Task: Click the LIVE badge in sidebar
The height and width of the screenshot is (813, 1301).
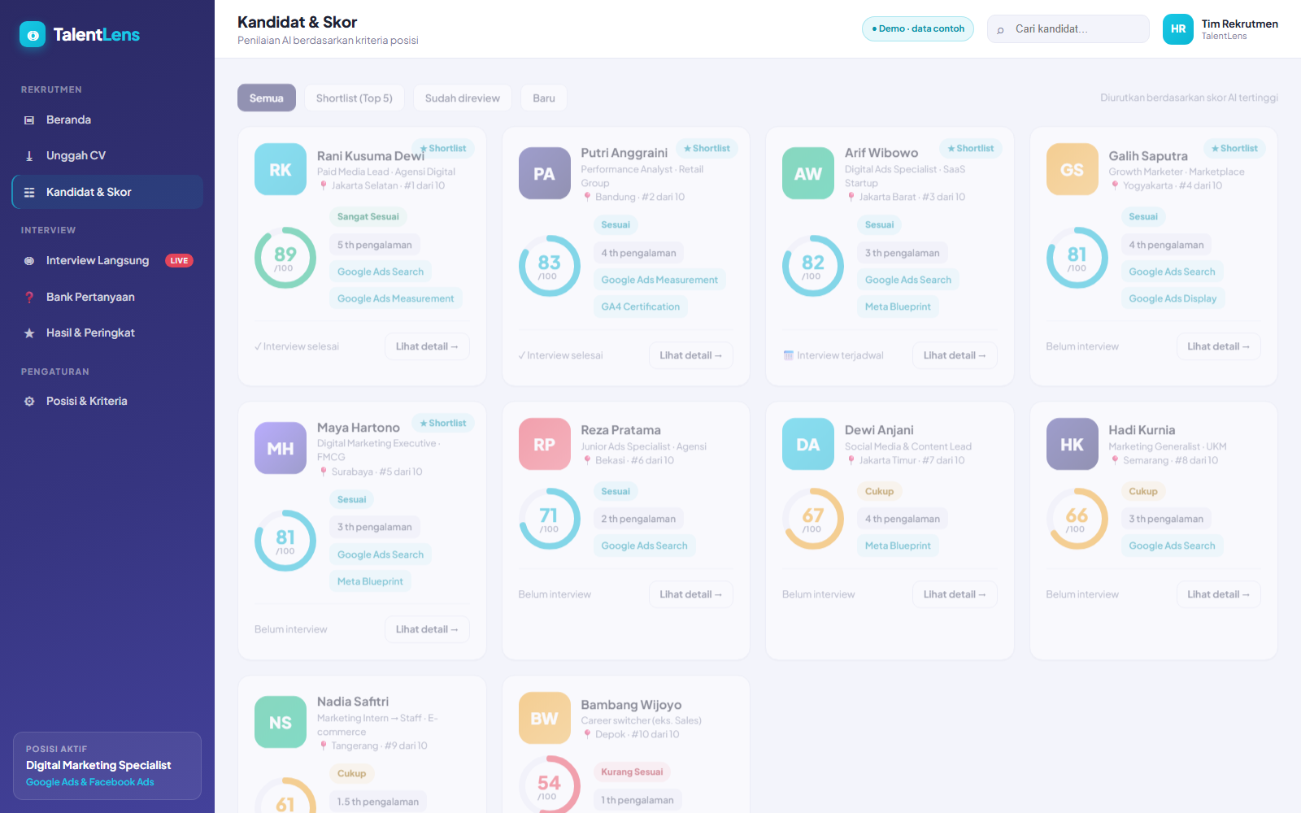Action: pos(179,261)
